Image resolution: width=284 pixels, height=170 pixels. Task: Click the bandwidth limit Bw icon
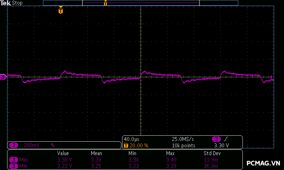[53, 145]
